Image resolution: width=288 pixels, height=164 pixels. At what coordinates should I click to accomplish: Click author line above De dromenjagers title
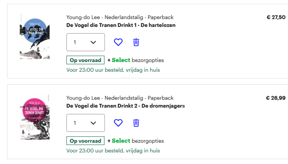[120, 98]
